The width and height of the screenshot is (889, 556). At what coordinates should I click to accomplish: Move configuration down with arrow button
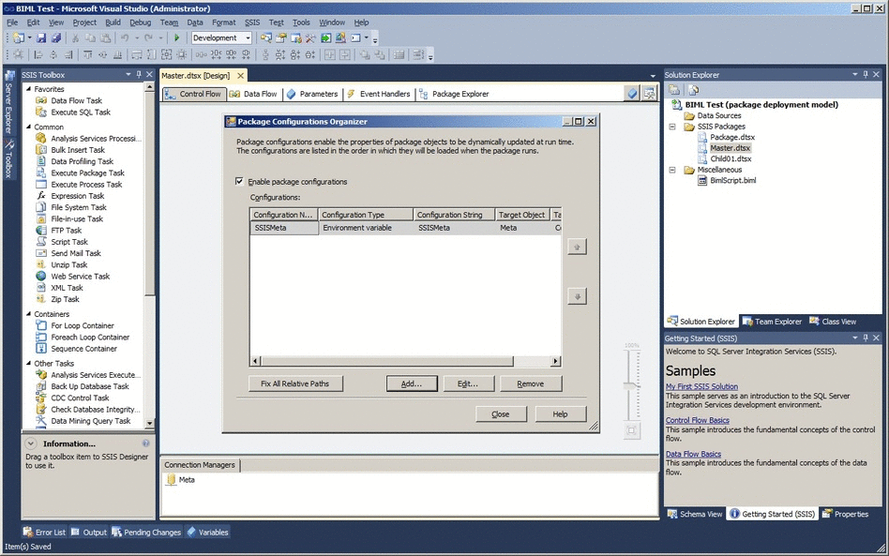[x=577, y=296]
